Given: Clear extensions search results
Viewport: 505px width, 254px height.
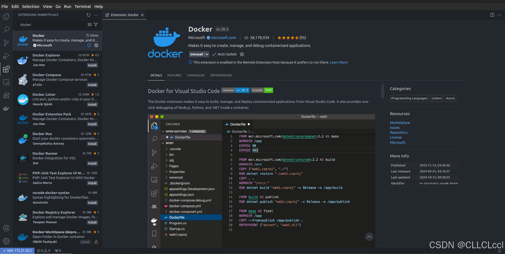Looking at the screenshot, I should pos(89,25).
